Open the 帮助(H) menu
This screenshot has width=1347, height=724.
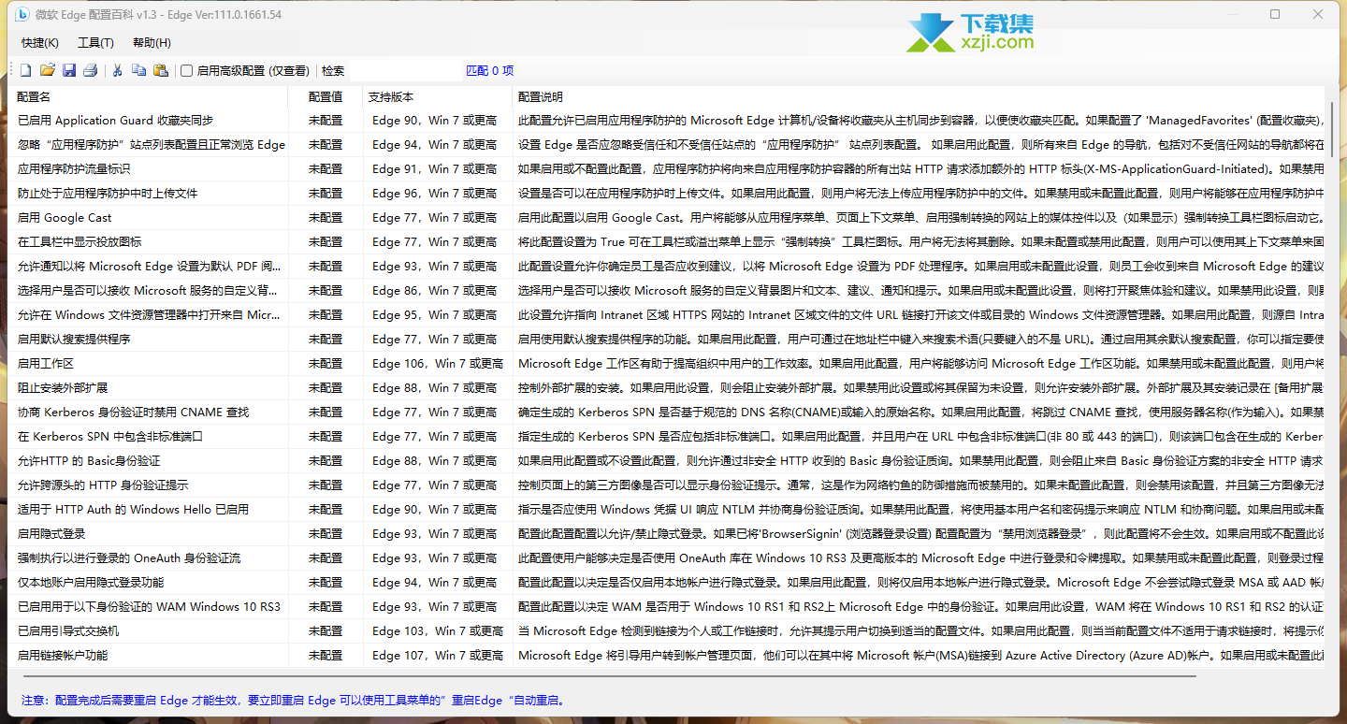point(152,43)
